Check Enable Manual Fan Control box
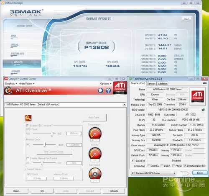Image resolution: width=209 pixels, height=196 pixels. tap(28, 158)
